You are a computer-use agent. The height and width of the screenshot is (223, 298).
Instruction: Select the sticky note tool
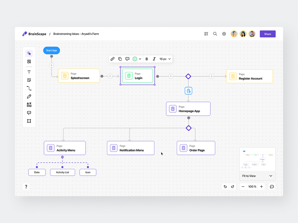tap(29, 80)
